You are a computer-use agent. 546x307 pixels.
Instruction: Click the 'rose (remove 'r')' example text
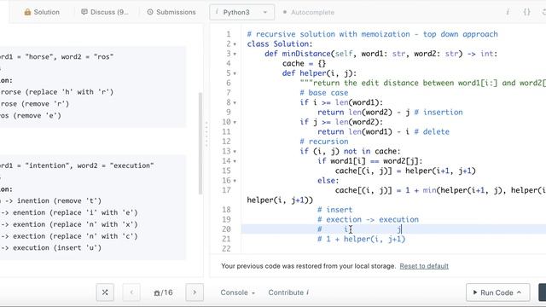[35, 104]
